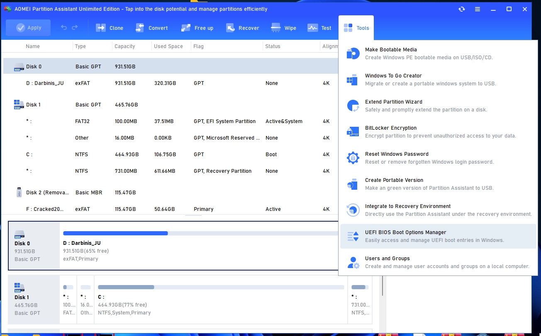Sort by the Name column header
Screen dimensions: 541x336
(x=33, y=46)
